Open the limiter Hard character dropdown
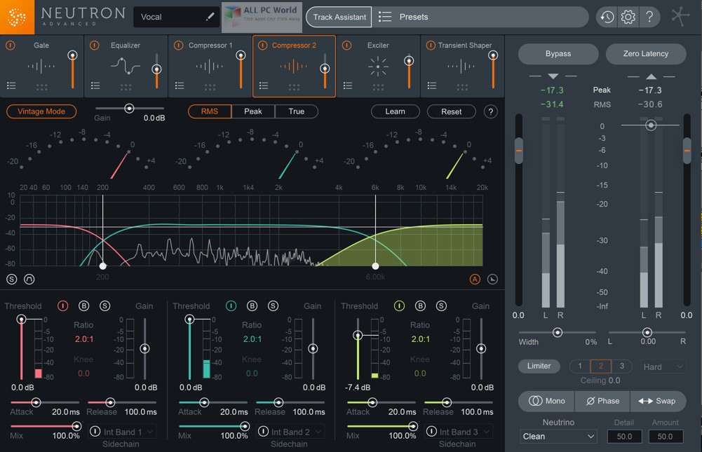The width and height of the screenshot is (702, 452). [x=663, y=367]
